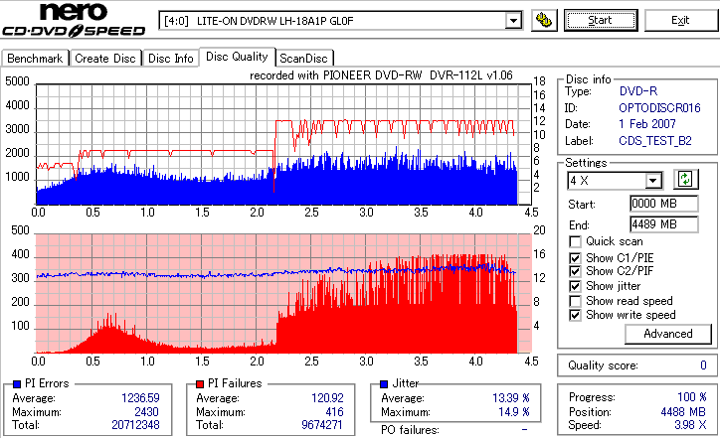Image resolution: width=720 pixels, height=438 pixels.
Task: Click the refresh speed settings icon
Action: click(685, 180)
